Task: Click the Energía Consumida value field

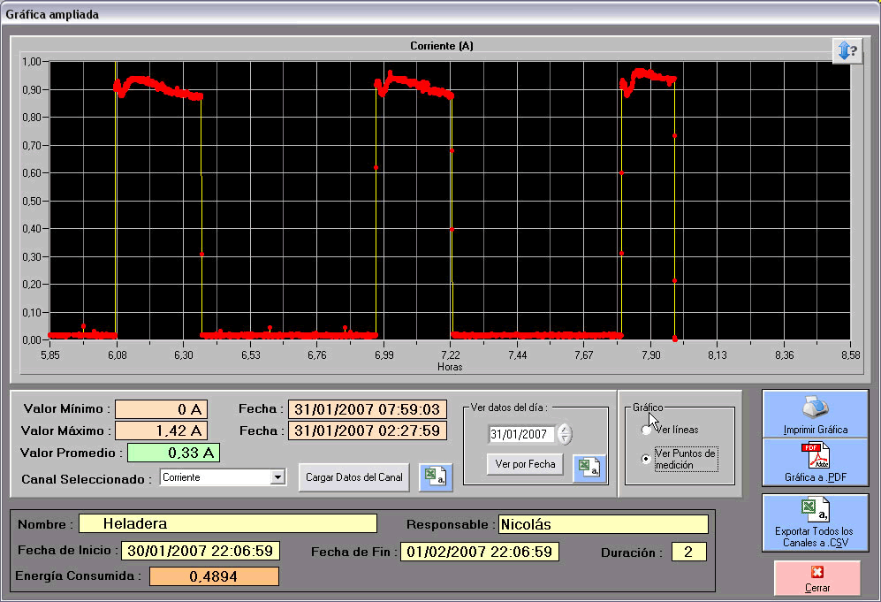Action: [x=213, y=576]
